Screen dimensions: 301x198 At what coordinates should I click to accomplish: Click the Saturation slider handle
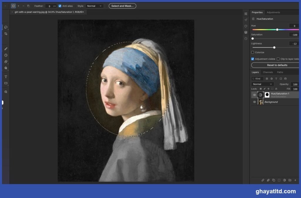(x=252, y=39)
